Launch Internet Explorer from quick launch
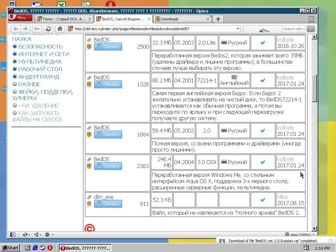 click(35, 248)
